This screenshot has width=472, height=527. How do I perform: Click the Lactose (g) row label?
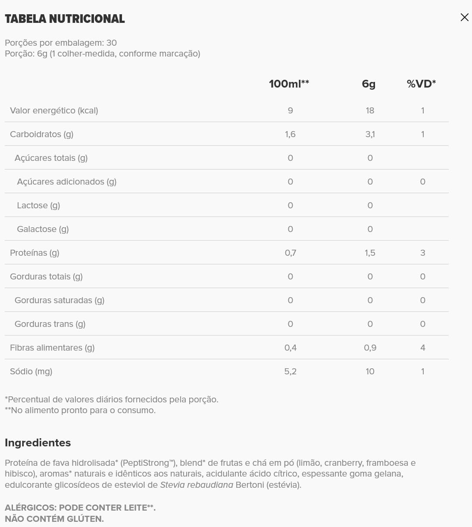click(38, 205)
